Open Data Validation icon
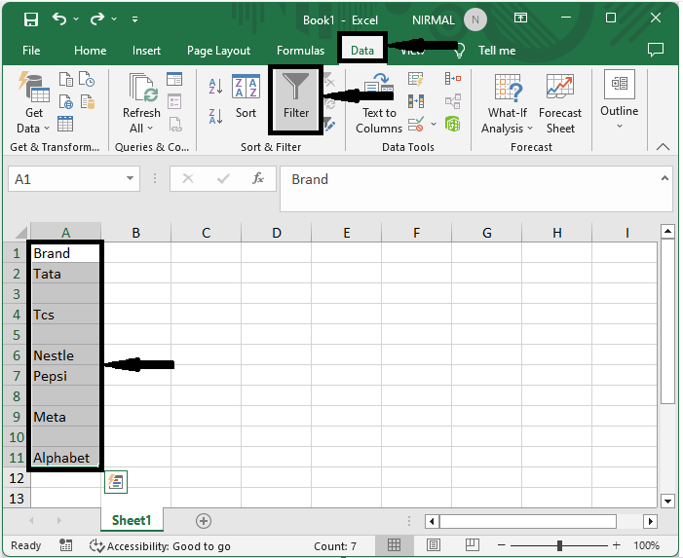Viewport: 683px width, 558px height. (x=416, y=125)
